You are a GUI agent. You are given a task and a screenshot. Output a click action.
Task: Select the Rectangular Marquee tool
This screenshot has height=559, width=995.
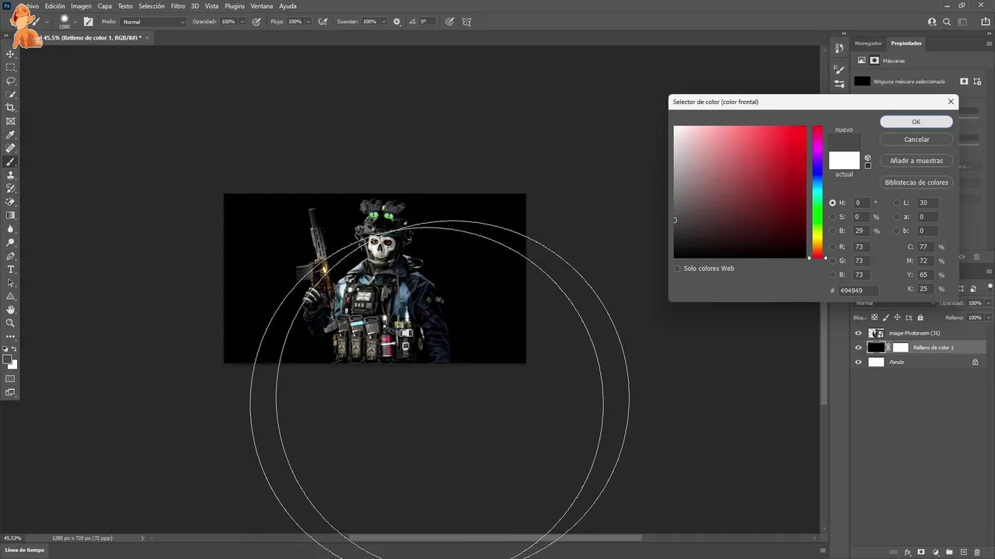click(x=11, y=68)
